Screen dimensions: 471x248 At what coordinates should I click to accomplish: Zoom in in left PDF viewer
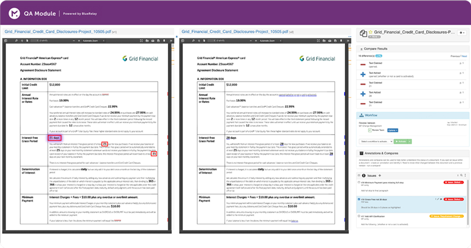coord(78,41)
